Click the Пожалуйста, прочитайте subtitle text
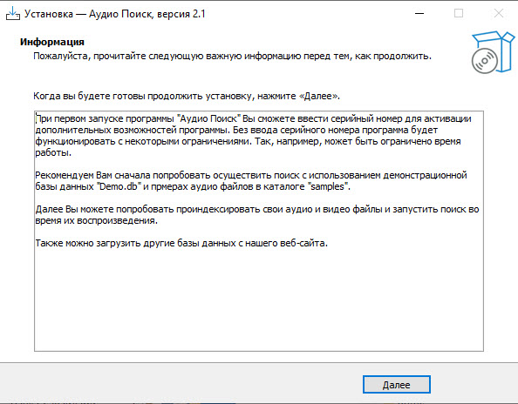Image resolution: width=518 pixels, height=404 pixels. click(x=232, y=56)
